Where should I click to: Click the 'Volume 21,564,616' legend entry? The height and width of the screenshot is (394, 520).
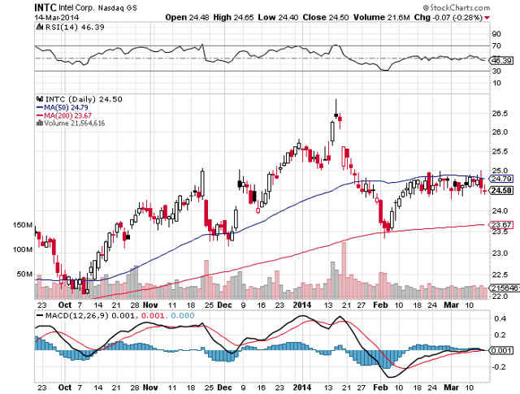coord(74,123)
